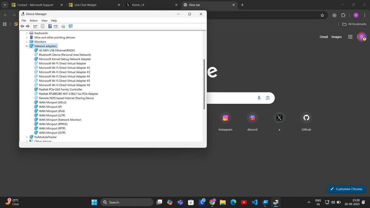Click the Back arrow in Device Manager toolbar
This screenshot has width=370, height=208.
click(22, 26)
